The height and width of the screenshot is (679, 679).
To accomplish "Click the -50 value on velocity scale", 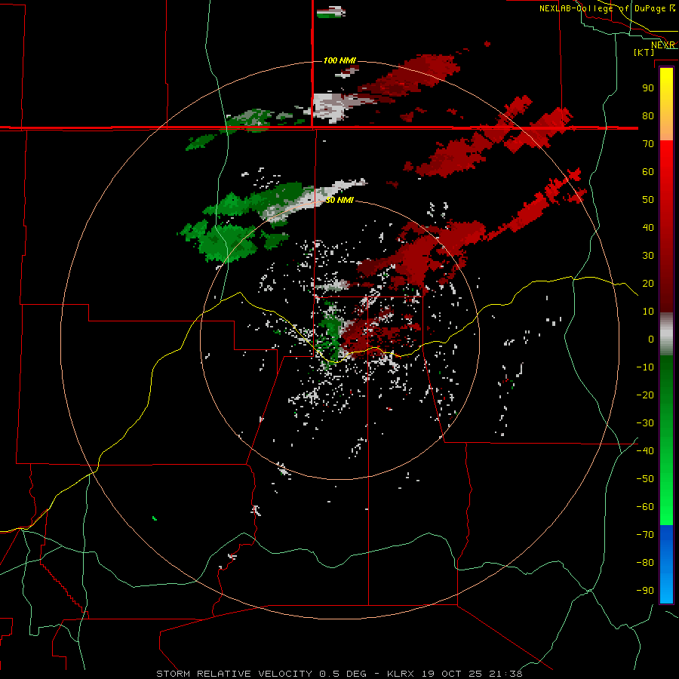I will [645, 479].
